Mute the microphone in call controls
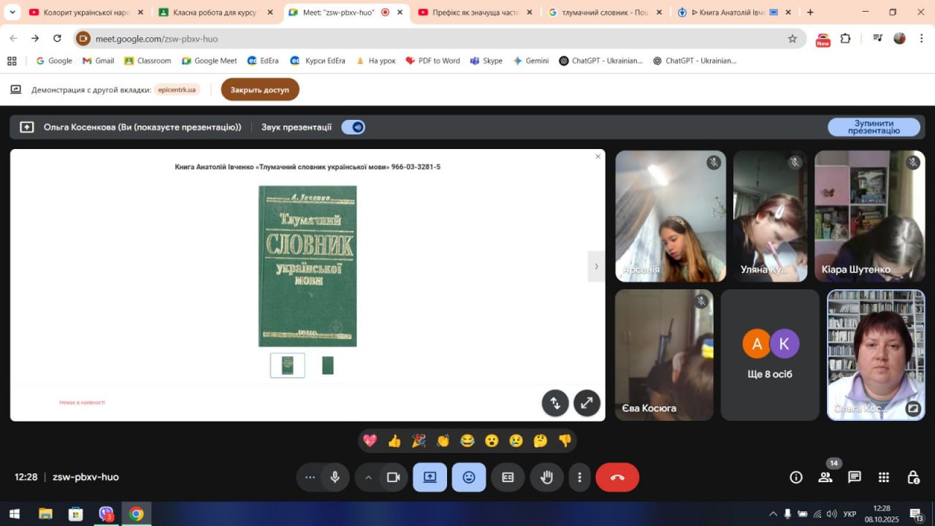 tap(335, 477)
